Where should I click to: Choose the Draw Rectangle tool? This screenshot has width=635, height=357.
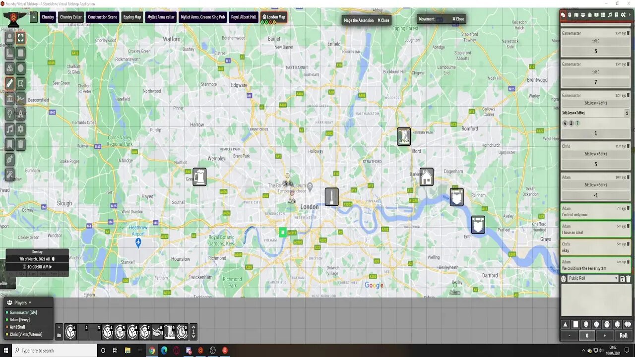[x=21, y=53]
